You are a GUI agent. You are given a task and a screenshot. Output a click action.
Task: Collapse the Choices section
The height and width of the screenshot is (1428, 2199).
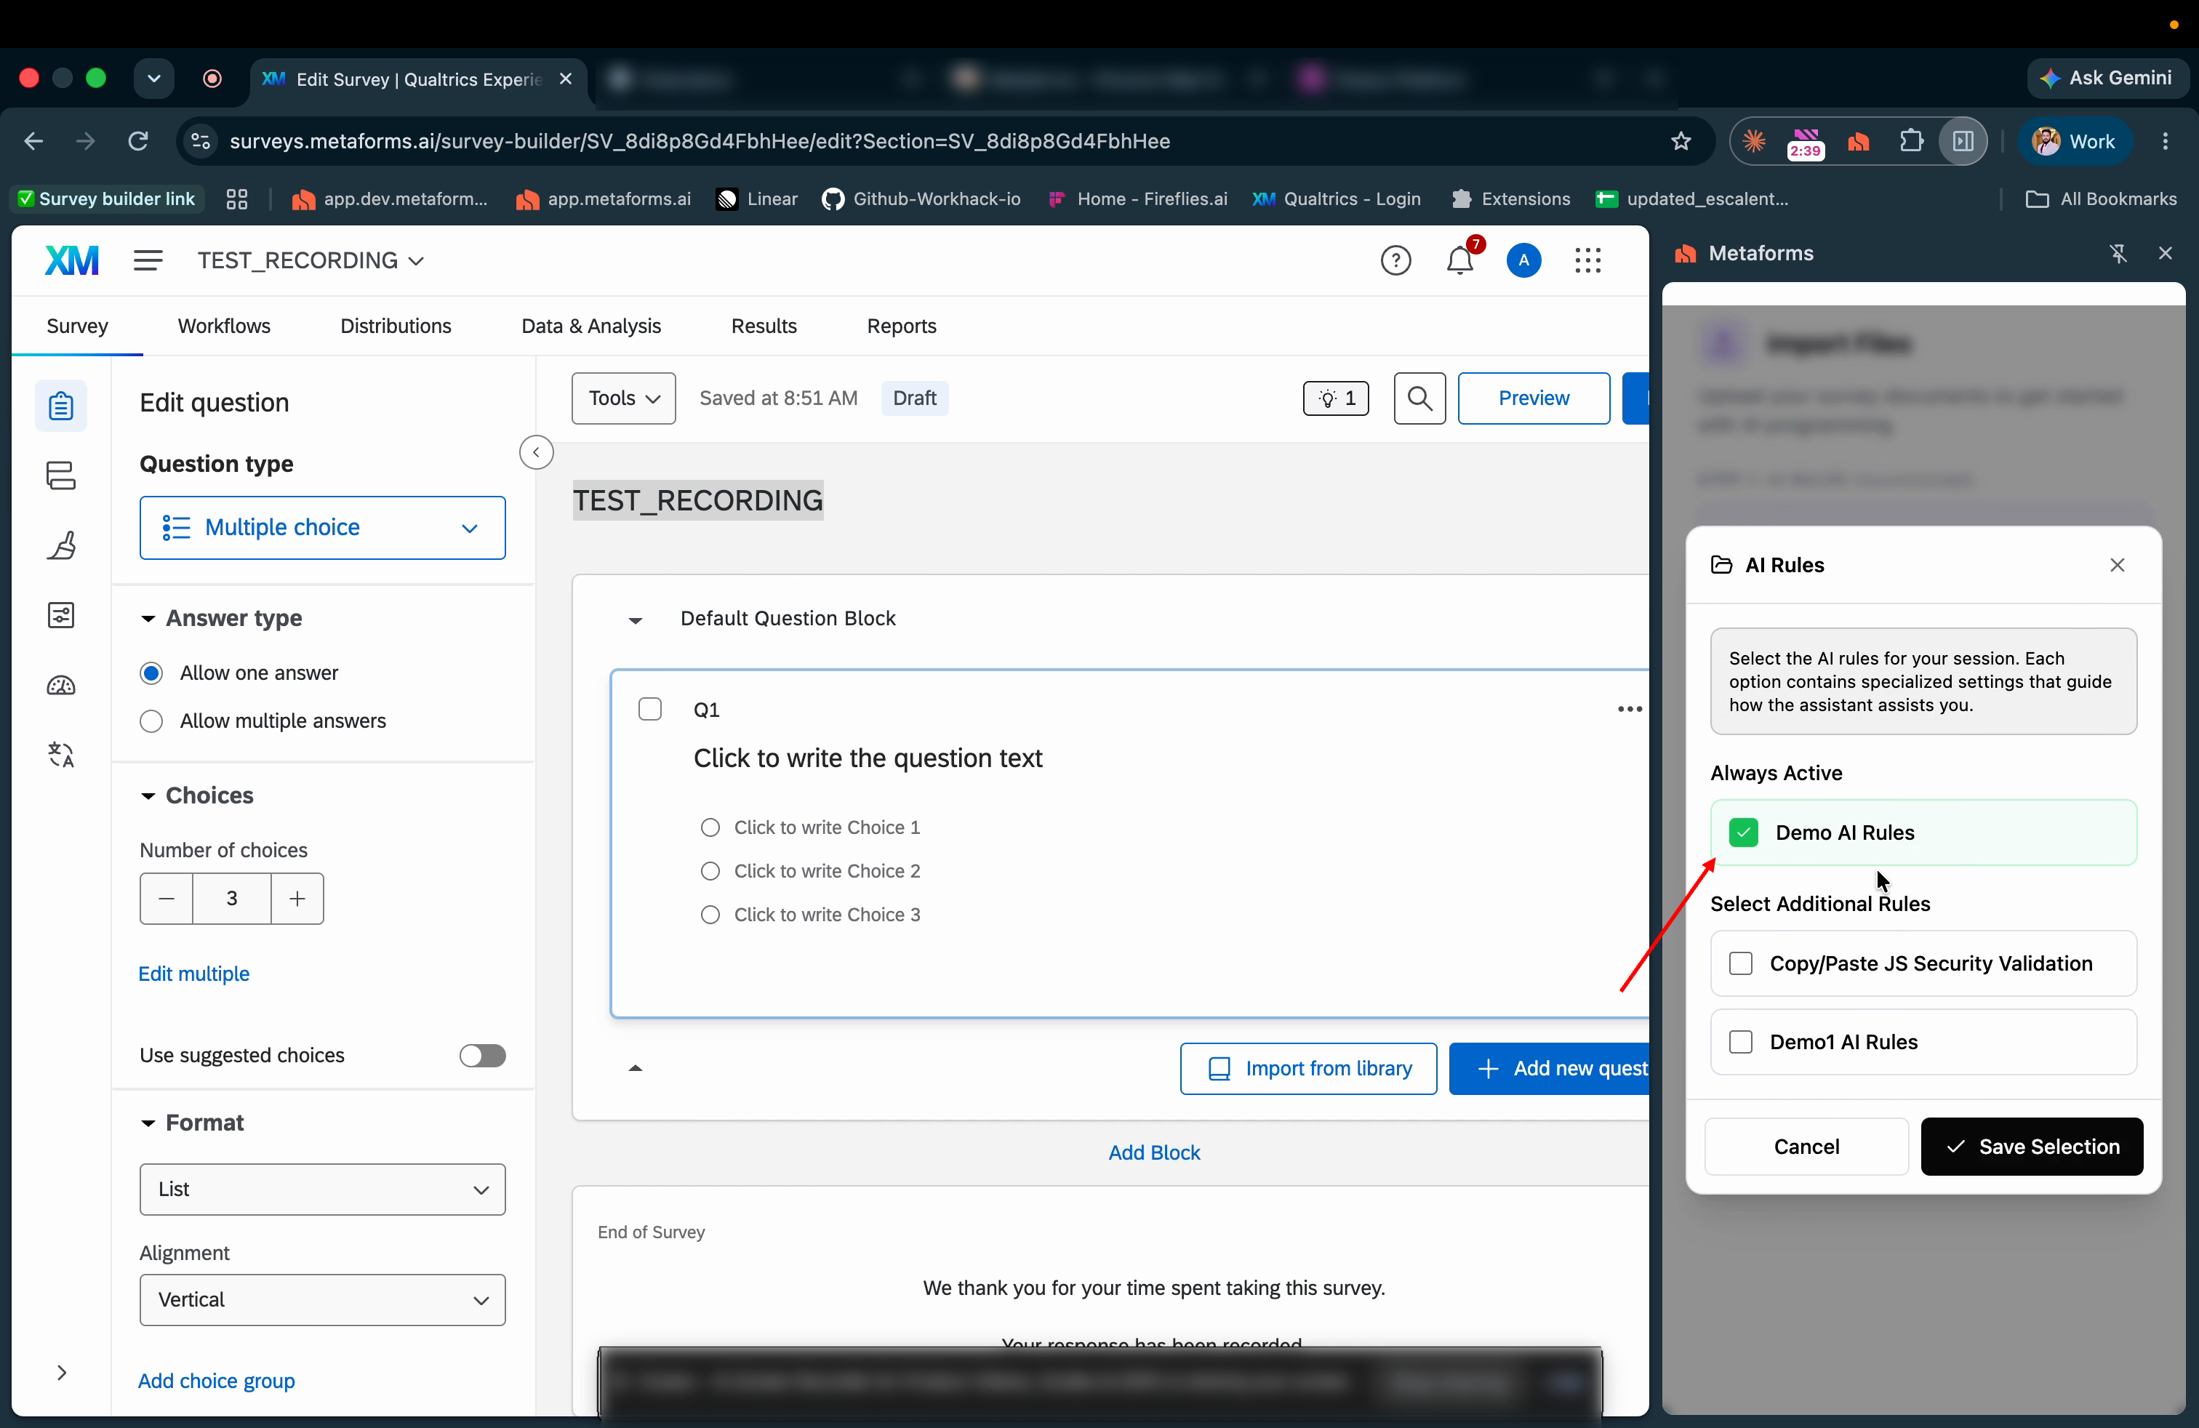point(148,796)
